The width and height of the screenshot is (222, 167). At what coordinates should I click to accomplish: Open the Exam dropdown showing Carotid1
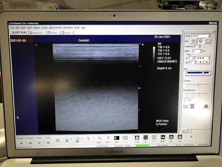pos(201,36)
